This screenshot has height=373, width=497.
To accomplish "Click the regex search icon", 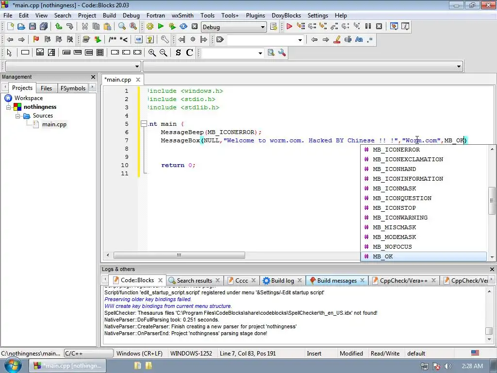I will 370,39.
